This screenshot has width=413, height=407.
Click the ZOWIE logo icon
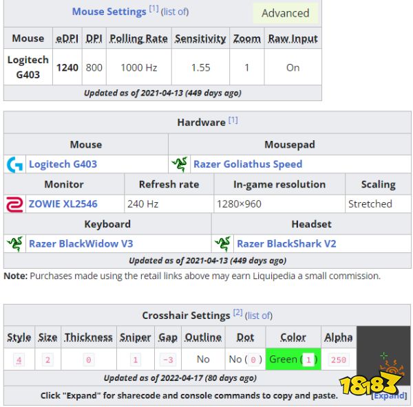pyautogui.click(x=14, y=204)
